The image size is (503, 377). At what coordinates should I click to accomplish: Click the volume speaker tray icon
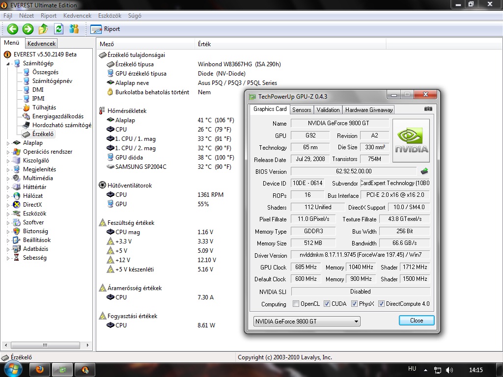[x=449, y=370]
